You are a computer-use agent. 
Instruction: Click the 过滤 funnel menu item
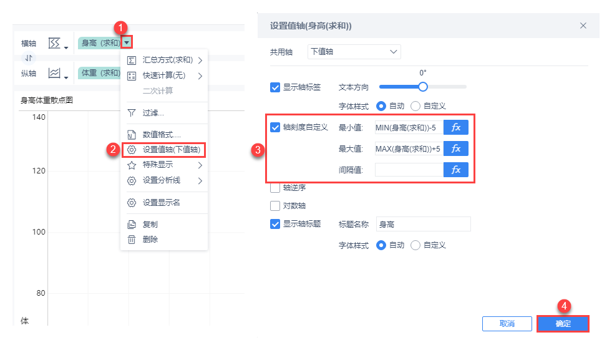pos(153,113)
